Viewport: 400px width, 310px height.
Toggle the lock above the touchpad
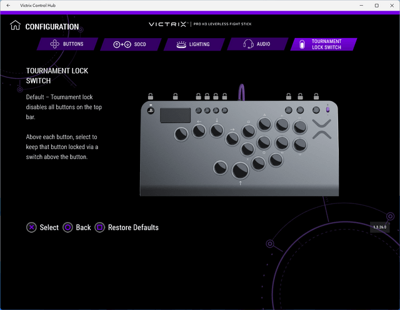pos(175,96)
